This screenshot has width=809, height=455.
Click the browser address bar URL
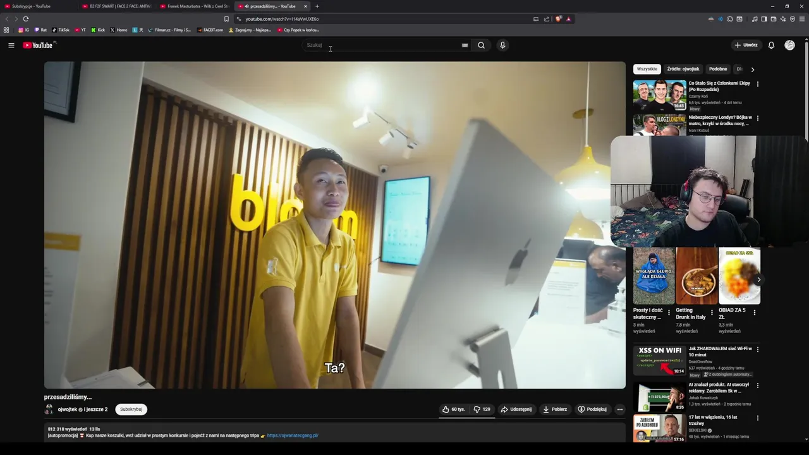282,19
